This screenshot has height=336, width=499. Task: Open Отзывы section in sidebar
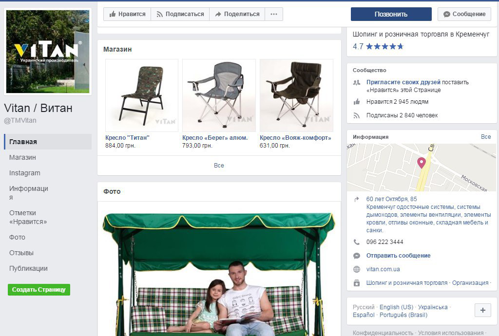(x=21, y=253)
